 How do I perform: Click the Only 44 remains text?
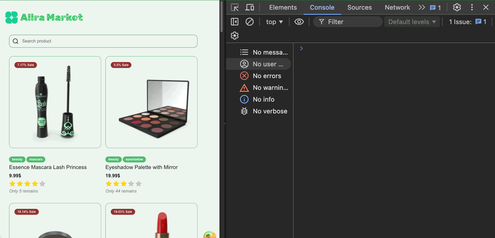click(x=121, y=191)
